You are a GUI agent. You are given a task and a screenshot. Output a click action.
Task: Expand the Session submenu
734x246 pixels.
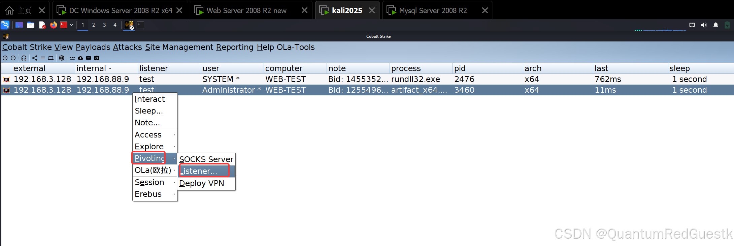[x=155, y=182]
